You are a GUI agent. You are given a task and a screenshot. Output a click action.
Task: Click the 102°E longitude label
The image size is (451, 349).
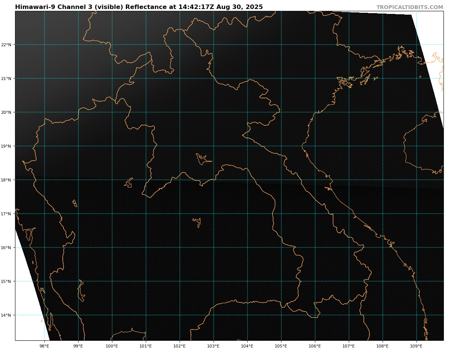tap(180, 346)
